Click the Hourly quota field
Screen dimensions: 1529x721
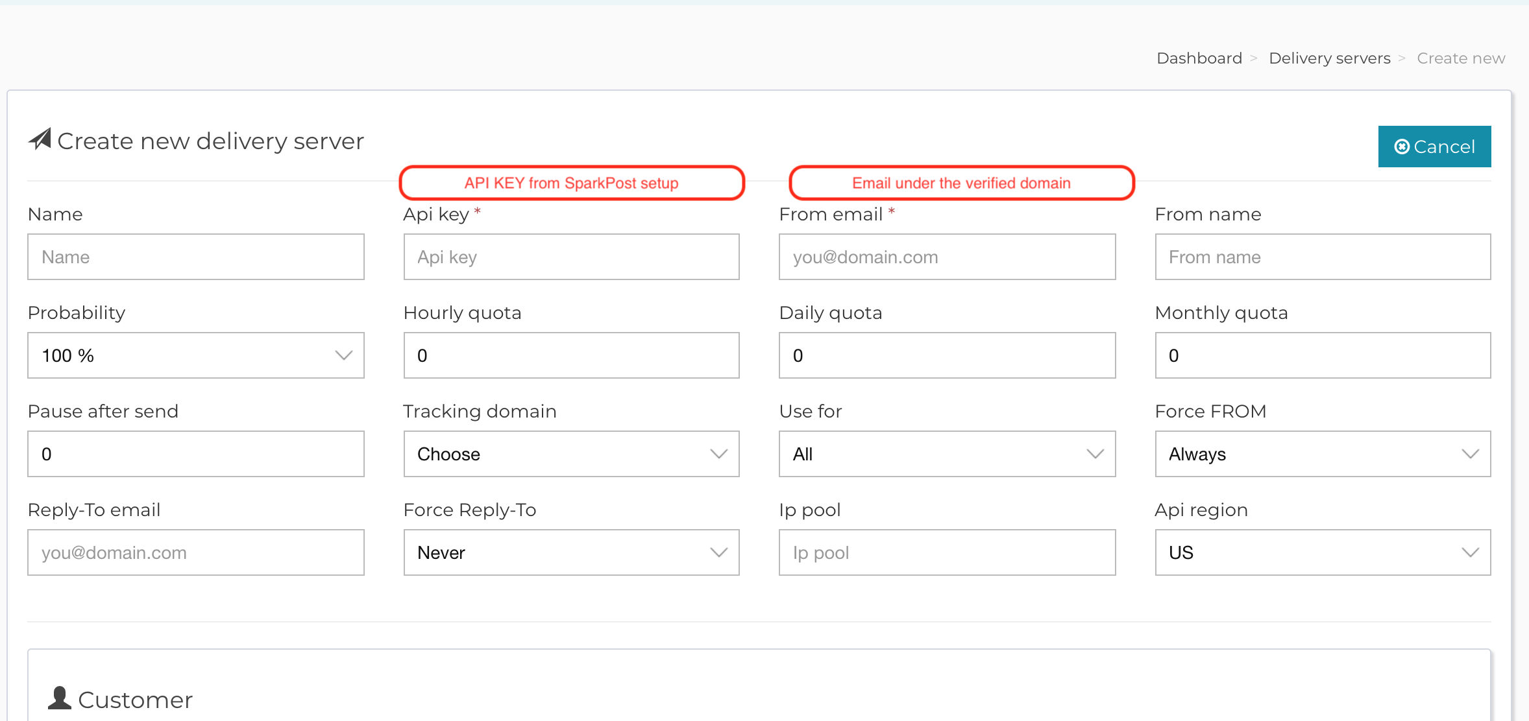(x=571, y=355)
